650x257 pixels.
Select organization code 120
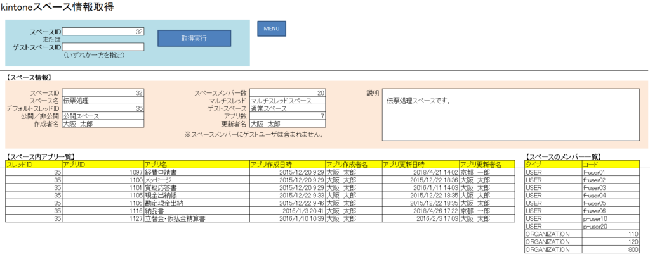point(611,242)
